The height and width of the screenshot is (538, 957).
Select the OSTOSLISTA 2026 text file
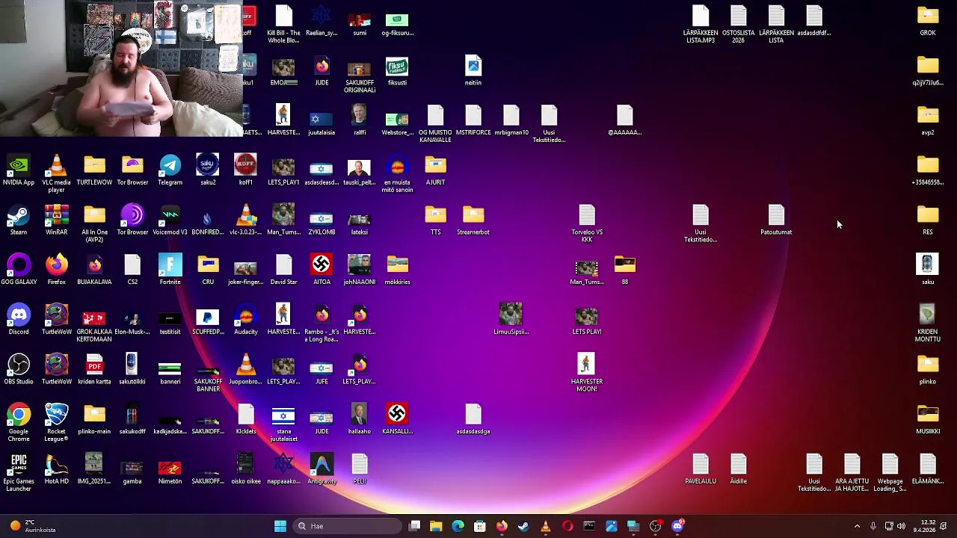pyautogui.click(x=738, y=25)
